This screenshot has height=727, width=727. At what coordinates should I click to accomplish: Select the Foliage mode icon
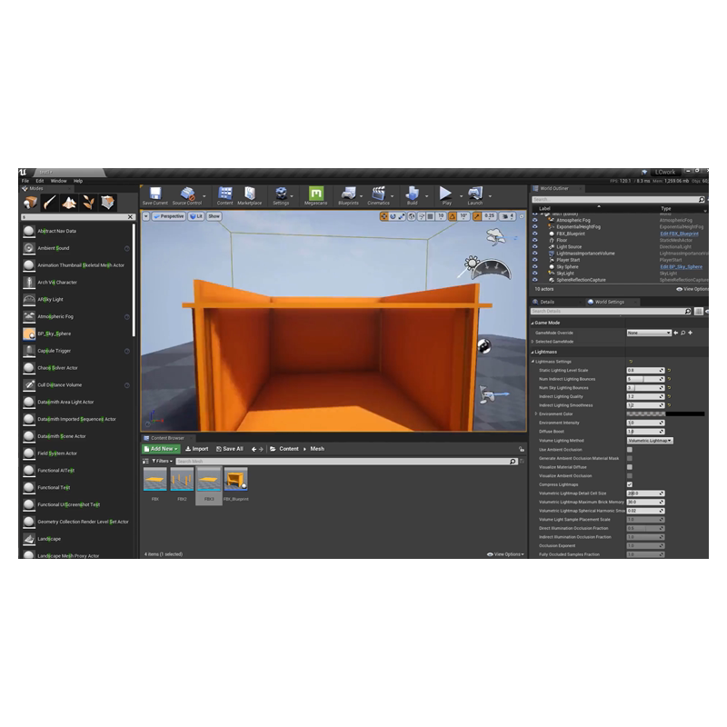tap(88, 203)
